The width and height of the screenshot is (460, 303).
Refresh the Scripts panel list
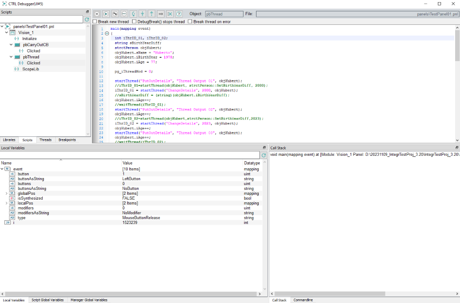(87, 19)
